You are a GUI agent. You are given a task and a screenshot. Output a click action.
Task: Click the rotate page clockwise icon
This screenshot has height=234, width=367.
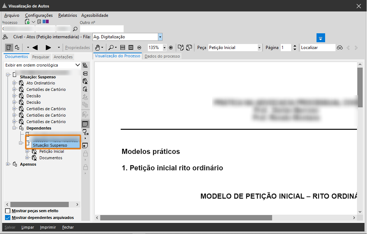pyautogui.click(x=181, y=48)
